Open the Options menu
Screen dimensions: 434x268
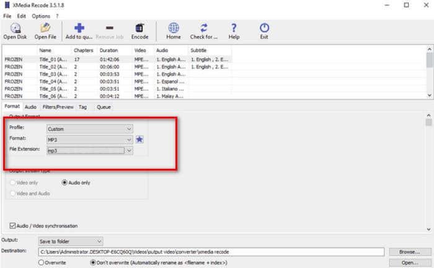(x=41, y=16)
